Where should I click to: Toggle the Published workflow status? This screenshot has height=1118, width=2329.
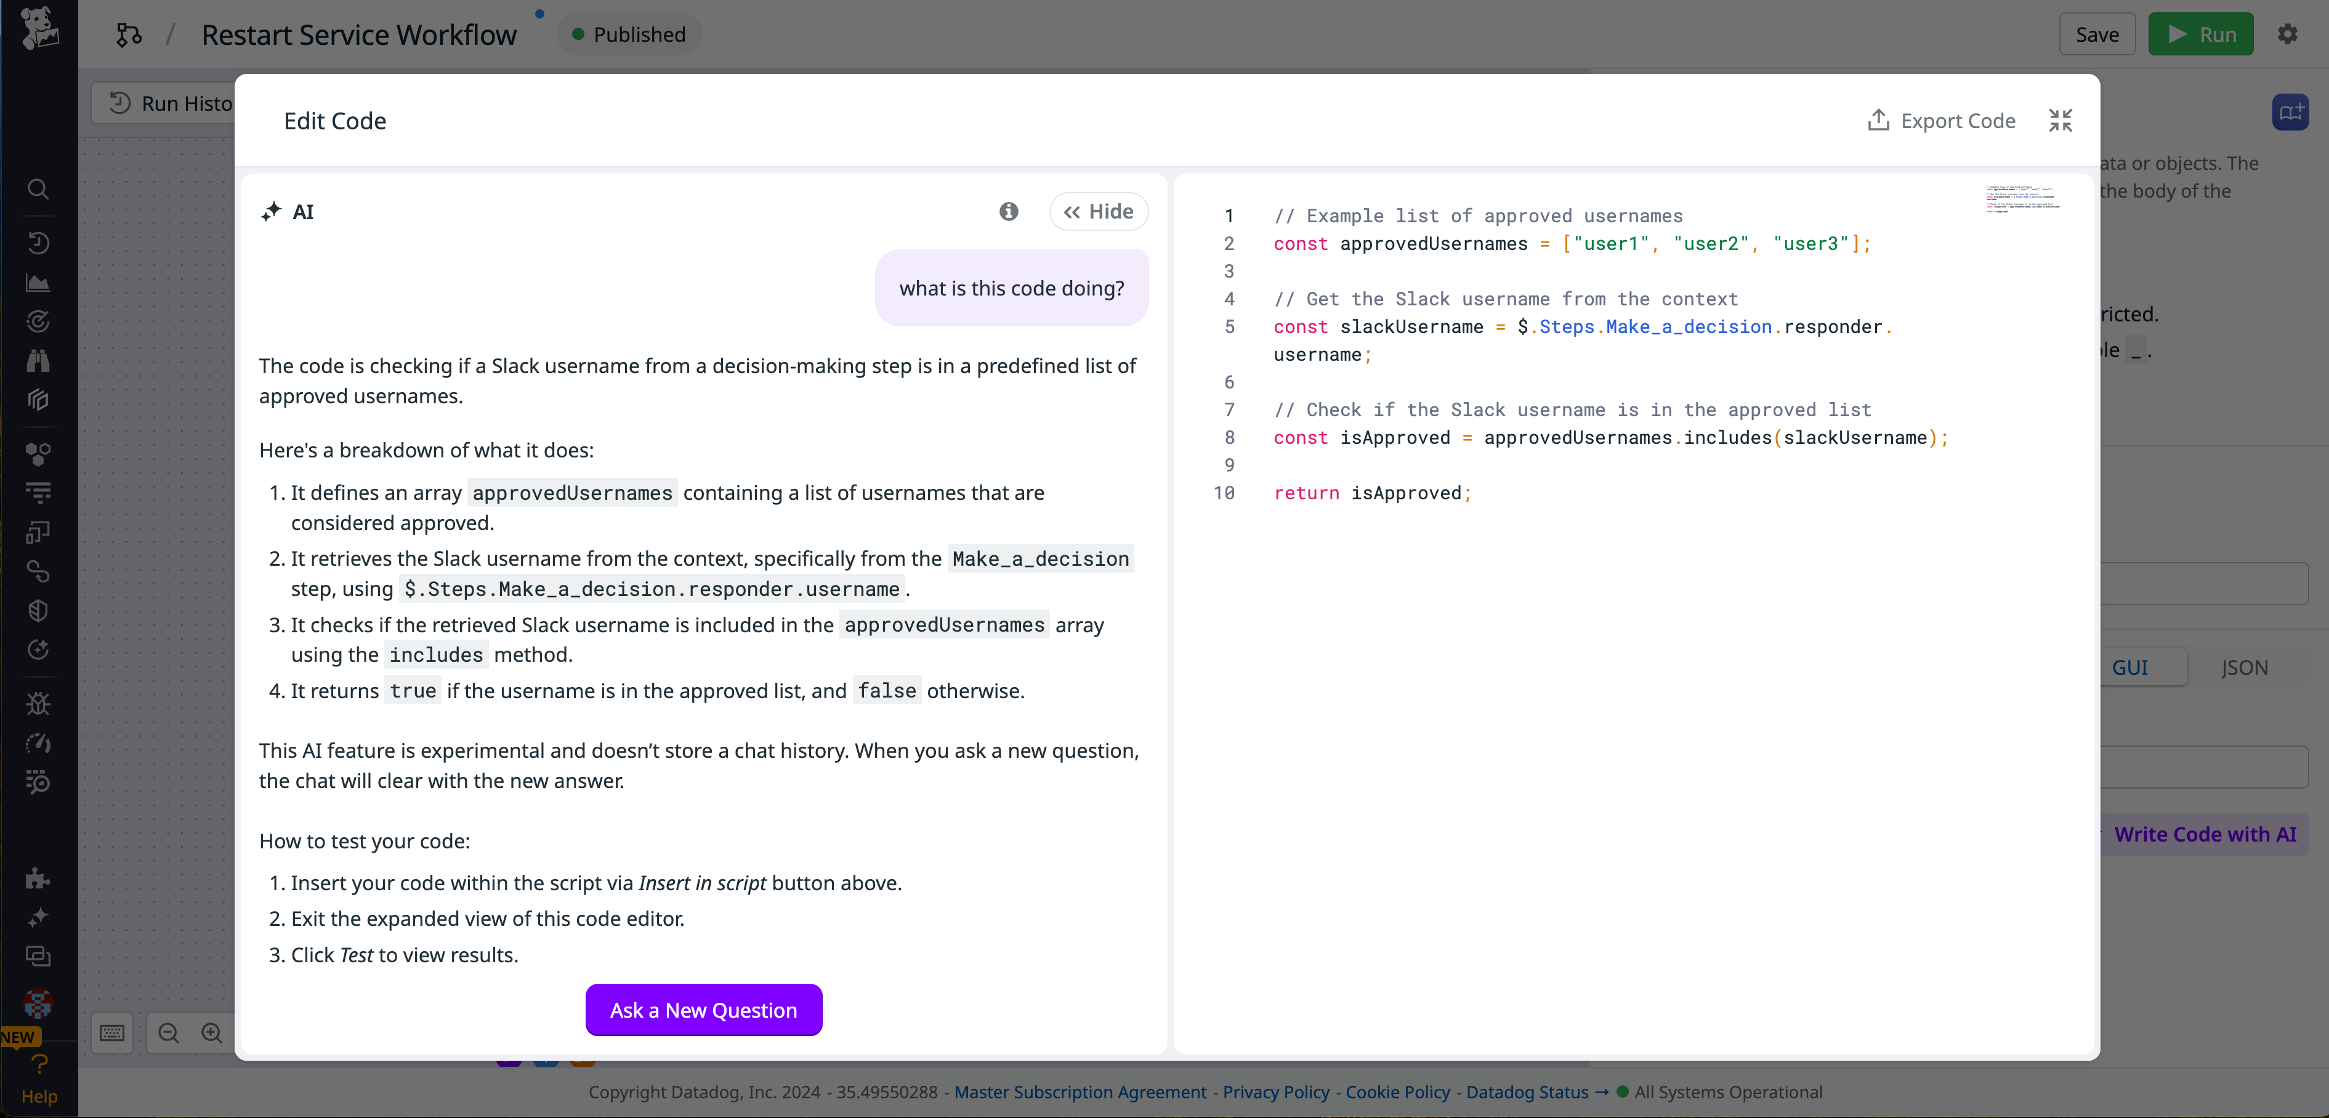pos(628,34)
